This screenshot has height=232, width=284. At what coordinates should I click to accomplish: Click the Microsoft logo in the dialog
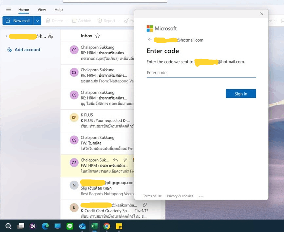(161, 28)
